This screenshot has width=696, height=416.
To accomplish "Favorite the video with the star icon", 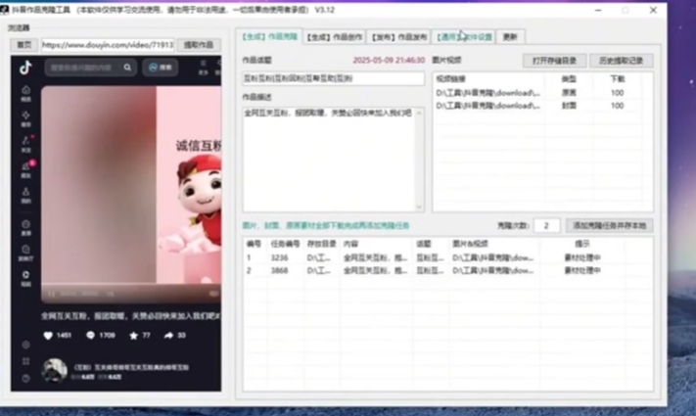I will (x=133, y=336).
